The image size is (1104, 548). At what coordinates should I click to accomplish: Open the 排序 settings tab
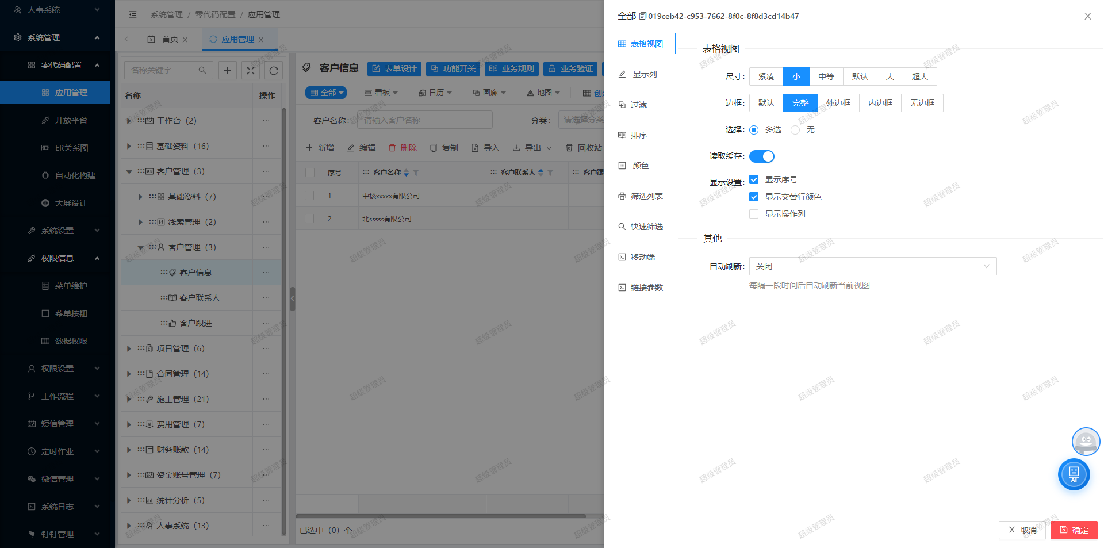[x=632, y=135]
